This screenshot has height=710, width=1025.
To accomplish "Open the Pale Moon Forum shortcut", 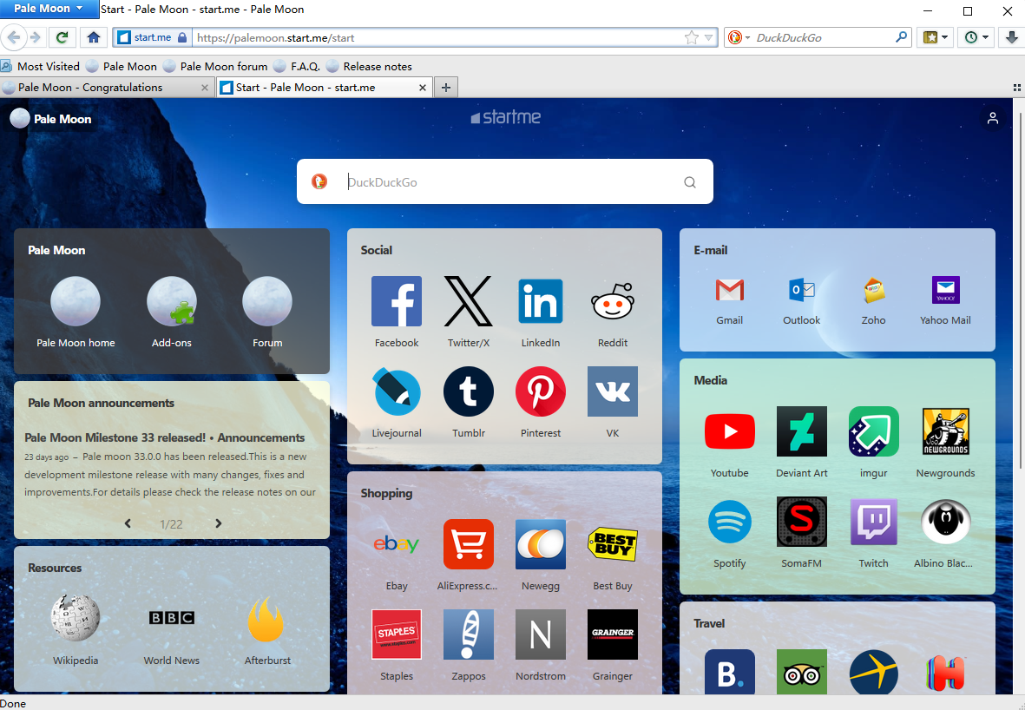I will pyautogui.click(x=266, y=301).
